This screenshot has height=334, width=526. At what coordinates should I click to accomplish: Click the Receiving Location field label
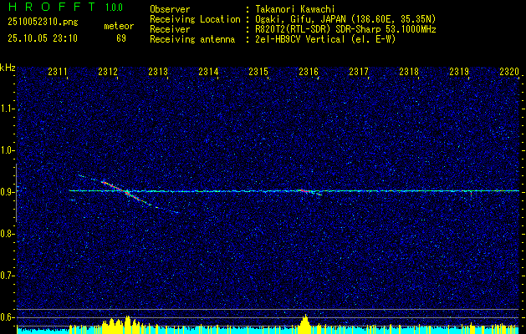[x=195, y=19]
